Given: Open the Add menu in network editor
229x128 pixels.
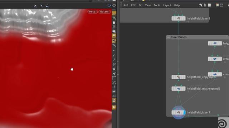Looking at the screenshot, I should [126, 5].
